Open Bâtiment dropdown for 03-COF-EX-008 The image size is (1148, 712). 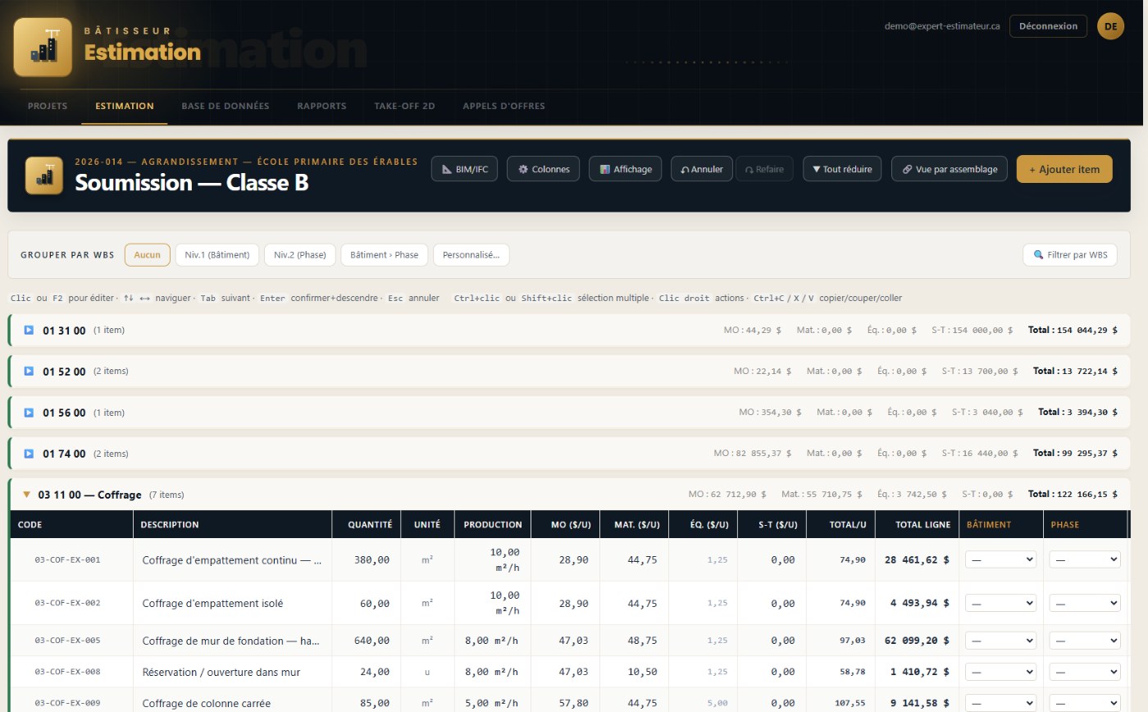tap(1000, 672)
